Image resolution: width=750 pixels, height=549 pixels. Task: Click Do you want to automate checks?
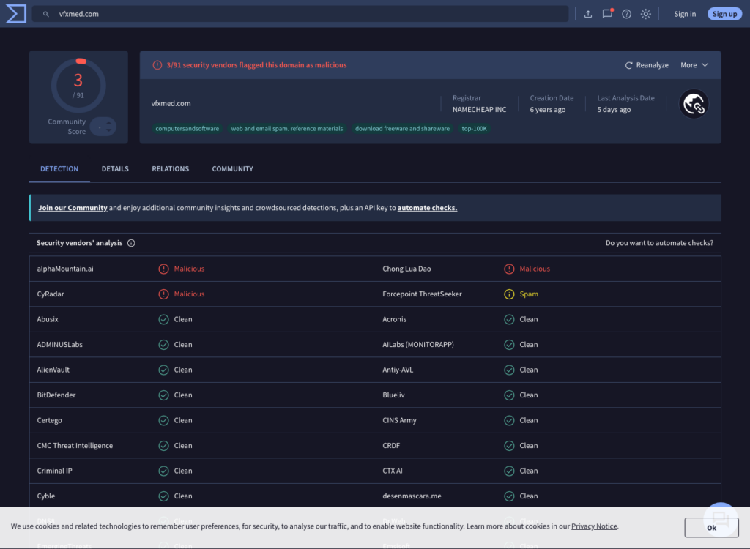click(659, 243)
